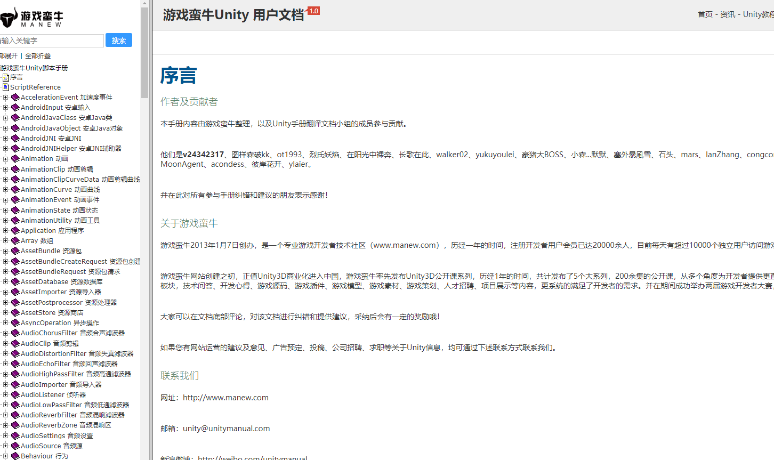Click the 搜索 search button
The image size is (774, 460).
point(119,41)
